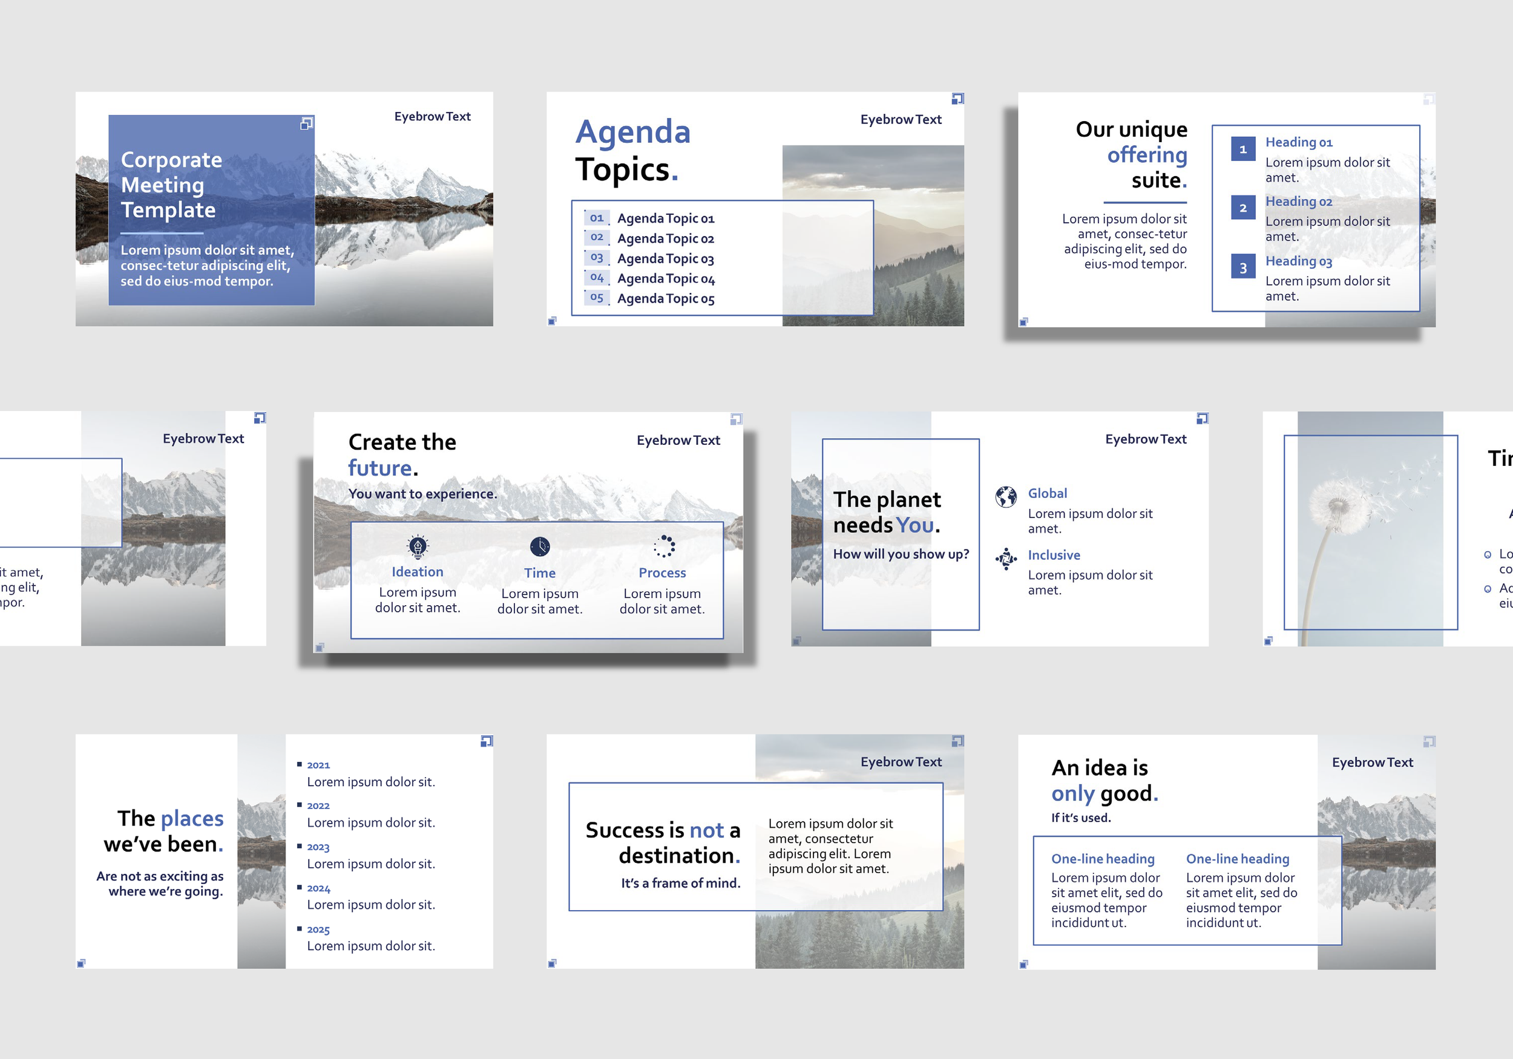Click the corner icon inside the blue Corporate Meeting box
This screenshot has width=1513, height=1059.
pos(306,123)
